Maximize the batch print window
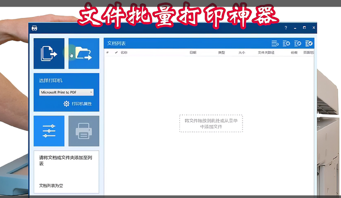341x198 pixels. click(305, 28)
